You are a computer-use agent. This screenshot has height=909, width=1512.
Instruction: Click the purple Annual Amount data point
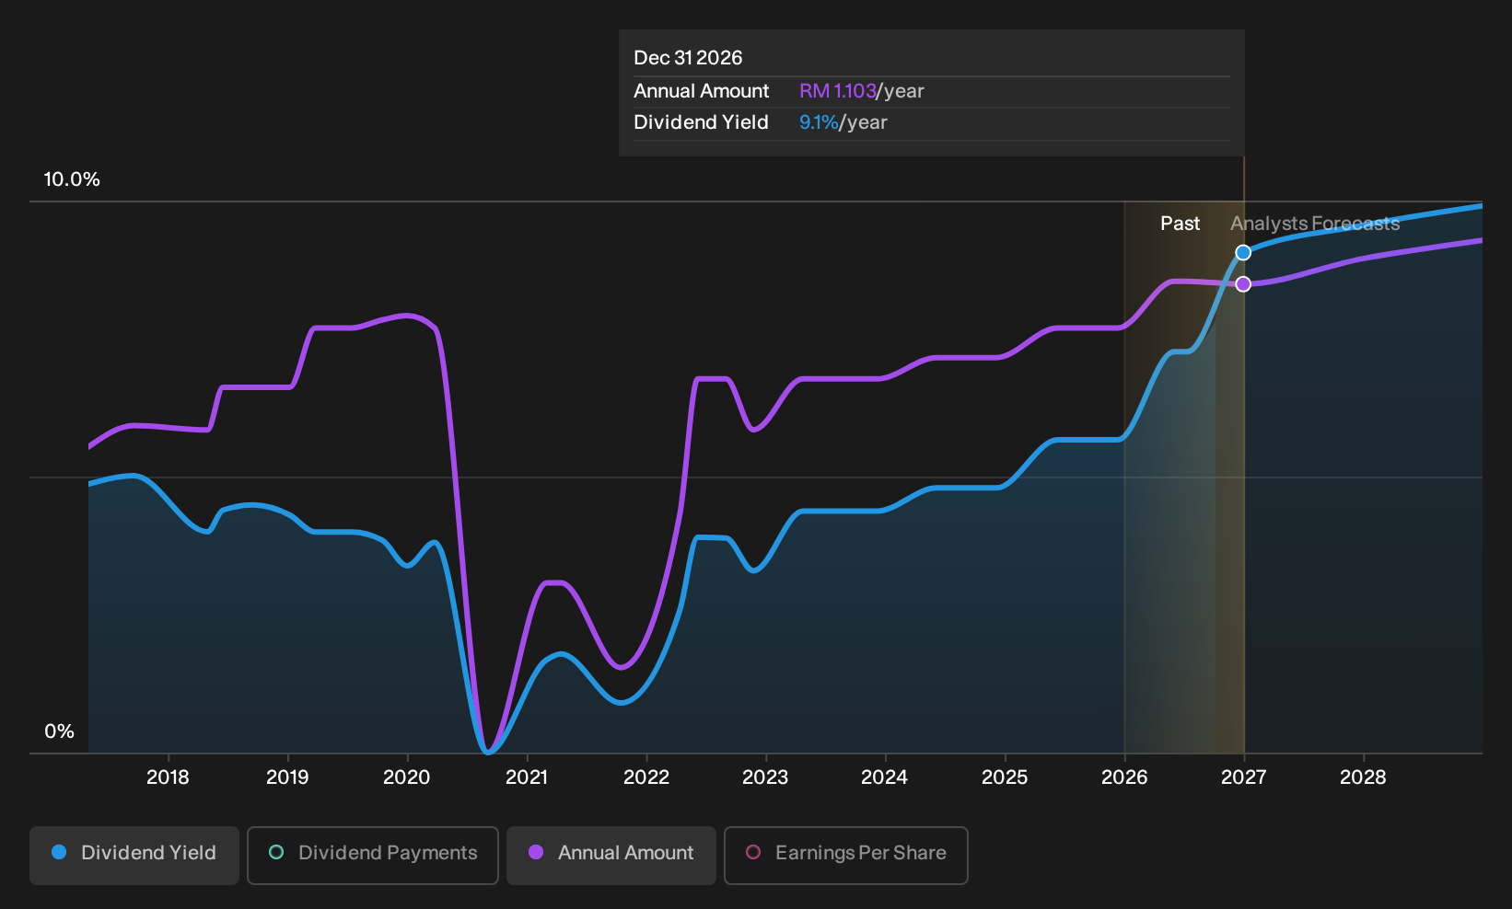click(1243, 284)
